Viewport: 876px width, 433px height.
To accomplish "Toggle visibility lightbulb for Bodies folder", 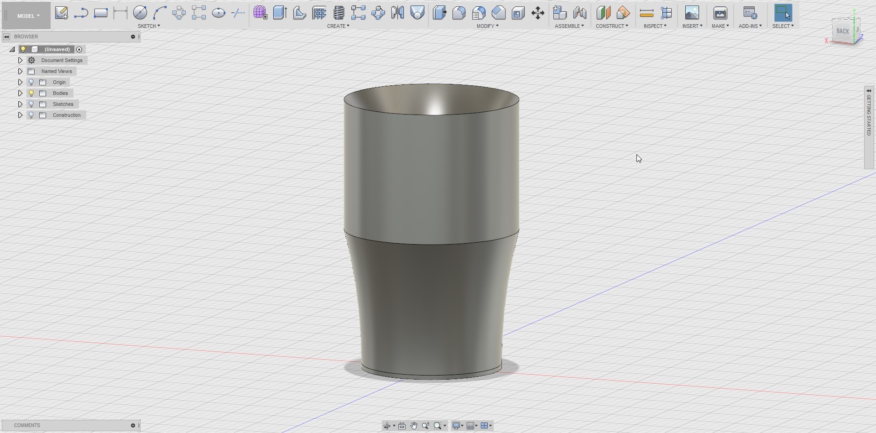I will click(31, 93).
